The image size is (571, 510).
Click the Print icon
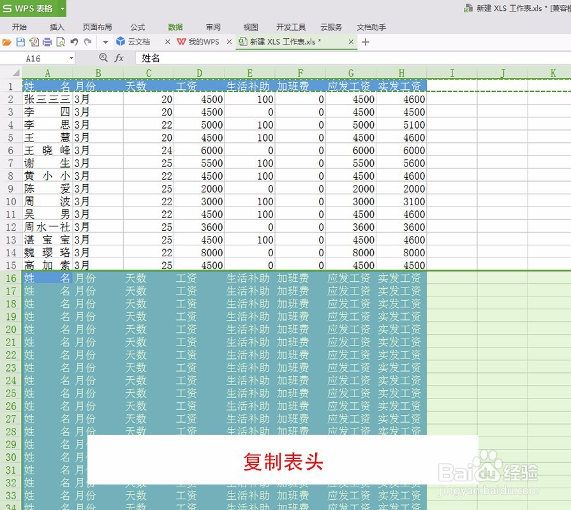[46, 41]
